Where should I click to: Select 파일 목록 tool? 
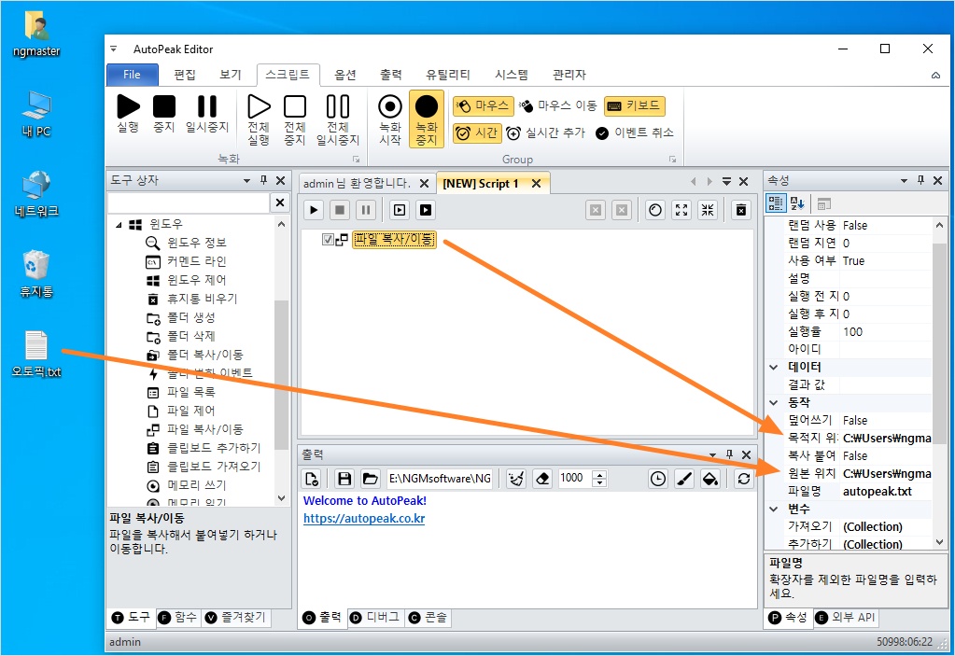(191, 393)
